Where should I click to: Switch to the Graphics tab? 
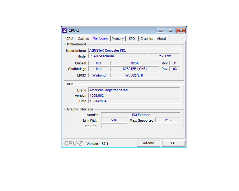[x=147, y=39]
